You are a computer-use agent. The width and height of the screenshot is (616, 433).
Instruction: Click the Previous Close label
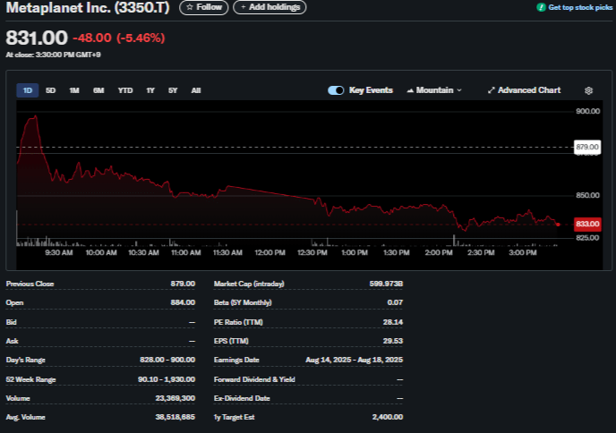coord(30,284)
